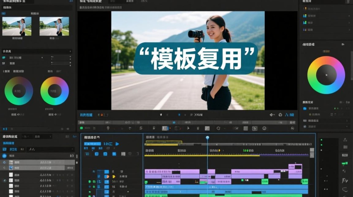Image resolution: width=353 pixels, height=197 pixels.
Task: Click the settings wrench icon under the program monitor
Action: pyautogui.click(x=272, y=115)
